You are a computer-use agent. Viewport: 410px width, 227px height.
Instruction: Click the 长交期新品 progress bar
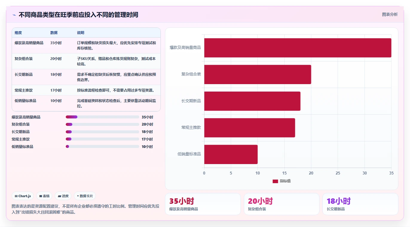[x=102, y=132]
